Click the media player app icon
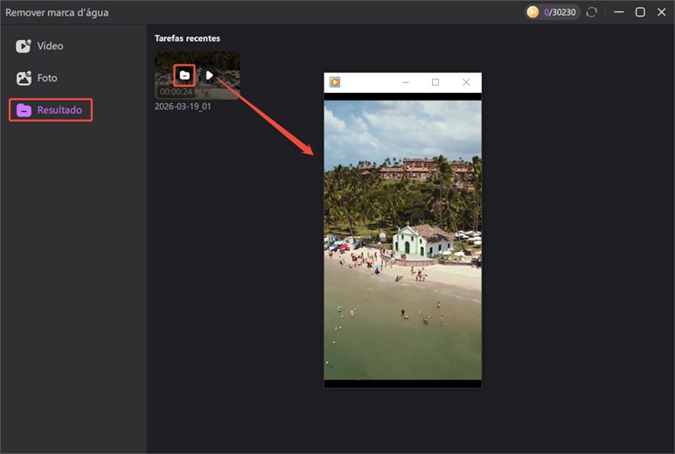This screenshot has height=454, width=675. pos(335,82)
